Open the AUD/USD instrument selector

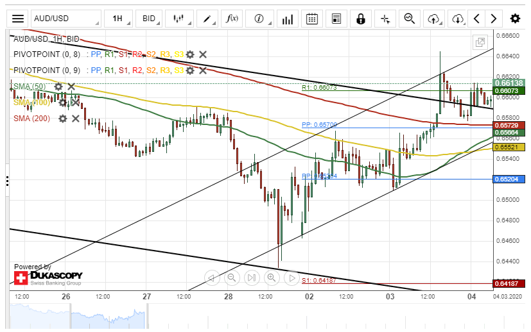(x=66, y=19)
